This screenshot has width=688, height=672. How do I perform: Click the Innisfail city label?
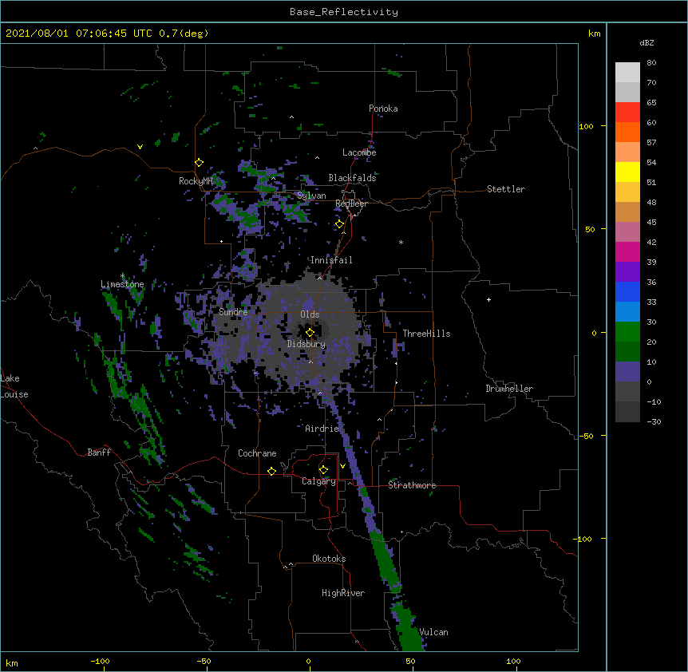[x=331, y=260]
